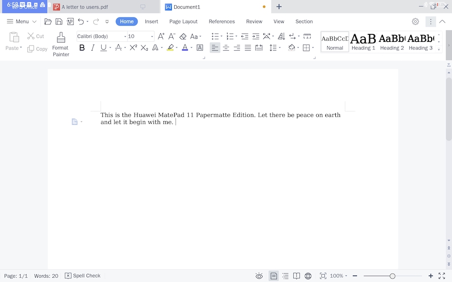Apply the Heading 1 style
Viewport: 452px width, 282px height.
tap(363, 41)
